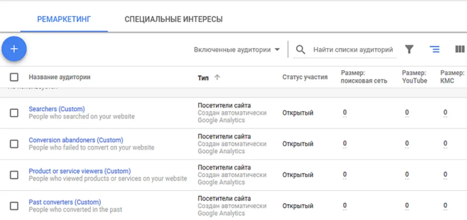Open Product or service viewers (Custom) link
The height and width of the screenshot is (220, 467).
tap(79, 171)
